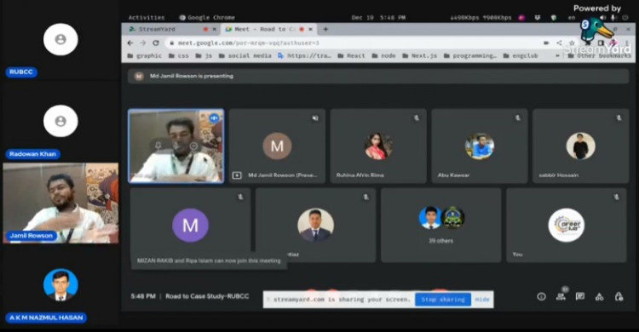
Task: Click the presentation screen icon beside Md Jamil Rowson
Action: 237,175
